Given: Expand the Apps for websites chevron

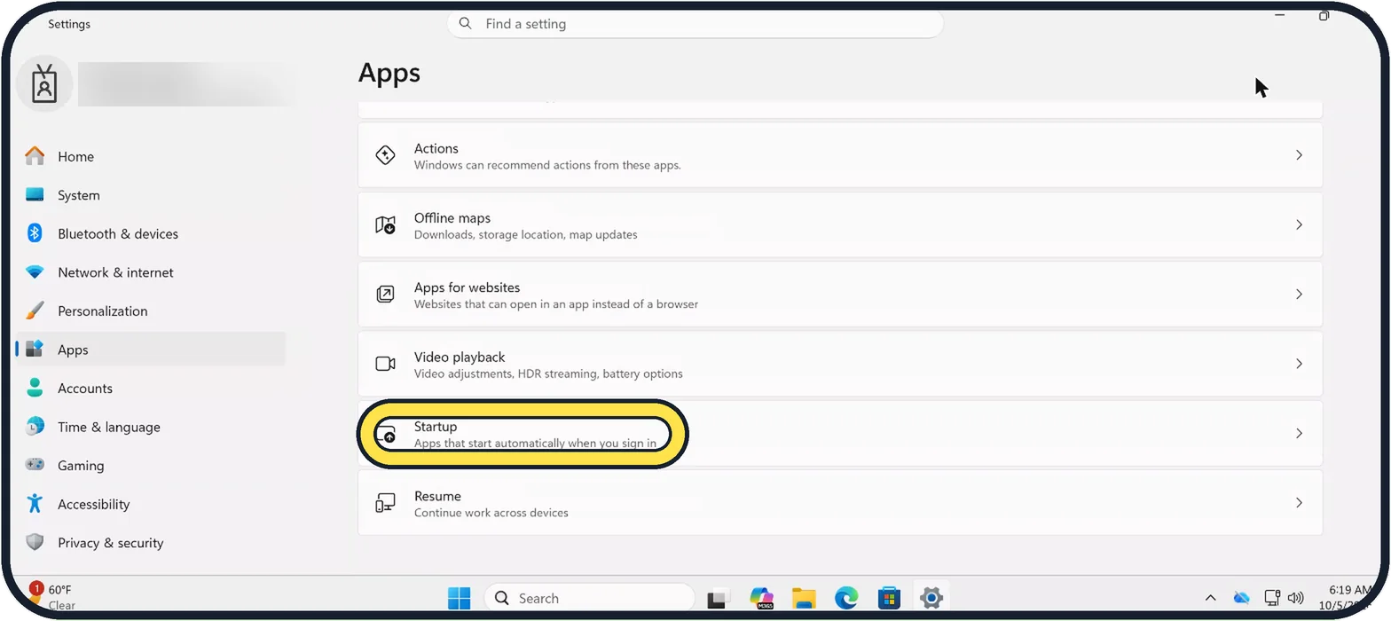Looking at the screenshot, I should [x=1299, y=294].
